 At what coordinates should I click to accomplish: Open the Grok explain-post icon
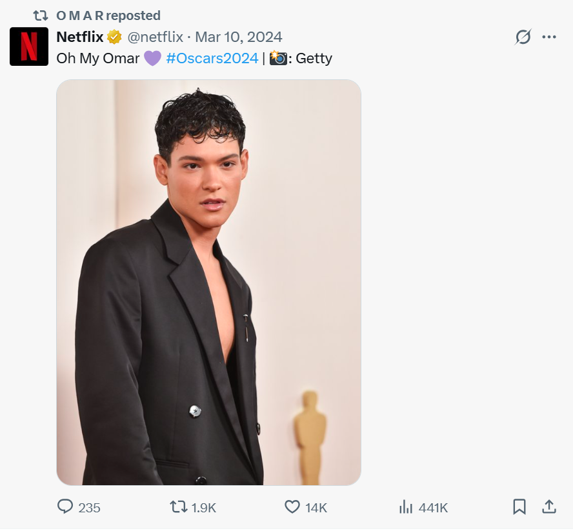(523, 37)
